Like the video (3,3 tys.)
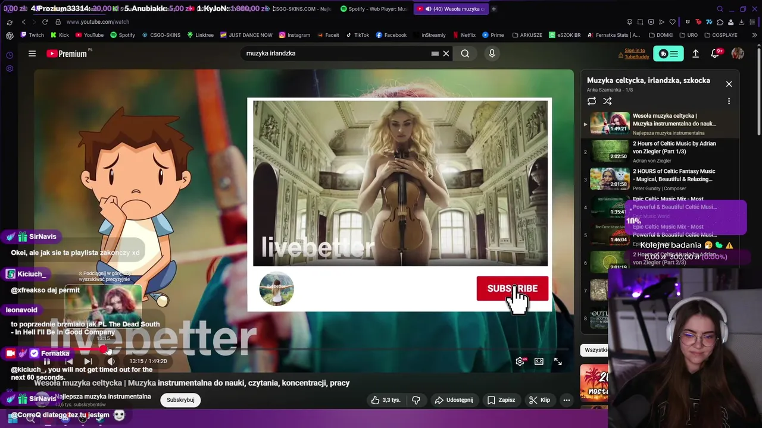This screenshot has height=428, width=762. tap(386, 400)
